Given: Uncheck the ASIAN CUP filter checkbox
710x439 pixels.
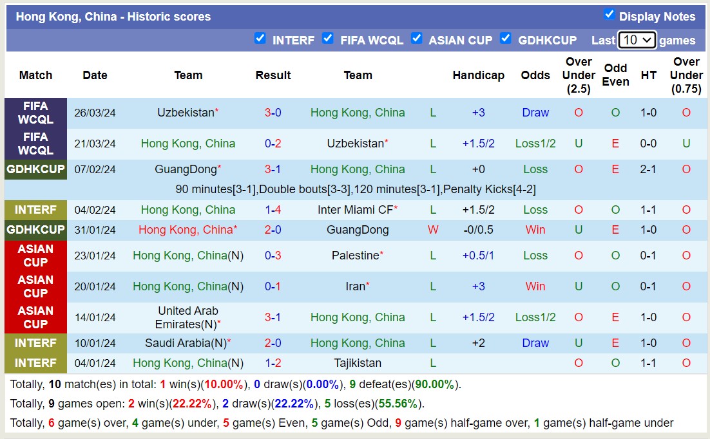Looking at the screenshot, I should (417, 39).
